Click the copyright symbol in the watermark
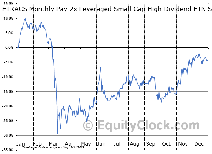This screenshot has height=154, width=212. click(x=88, y=126)
